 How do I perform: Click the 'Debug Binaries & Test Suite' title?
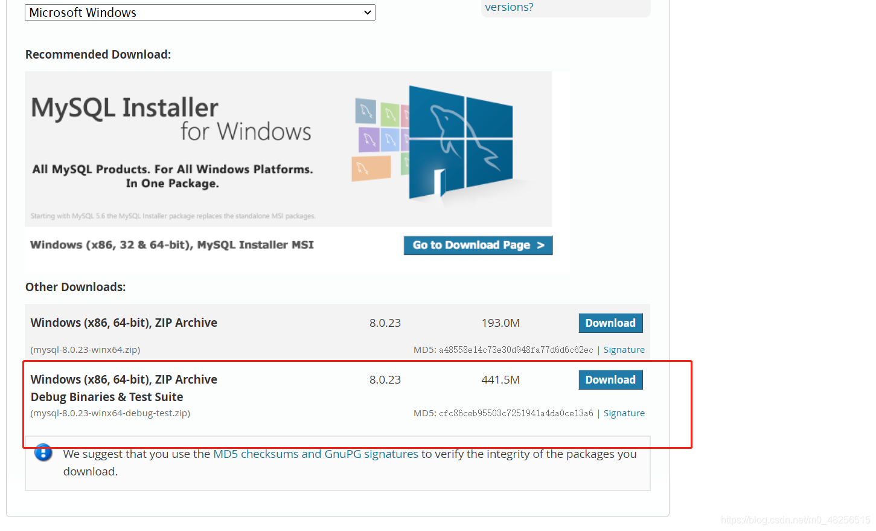(107, 397)
